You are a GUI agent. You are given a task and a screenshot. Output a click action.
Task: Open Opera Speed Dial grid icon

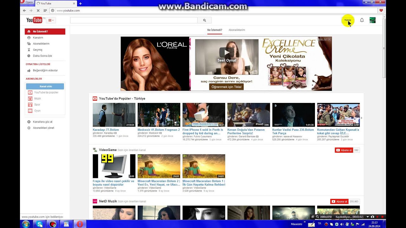pyautogui.click(x=45, y=10)
